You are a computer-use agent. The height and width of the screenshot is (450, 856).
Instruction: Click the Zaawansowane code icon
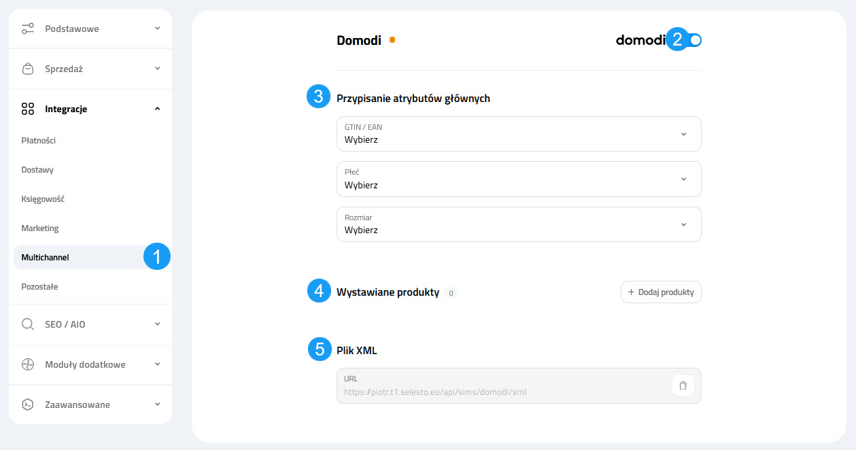[x=28, y=404]
